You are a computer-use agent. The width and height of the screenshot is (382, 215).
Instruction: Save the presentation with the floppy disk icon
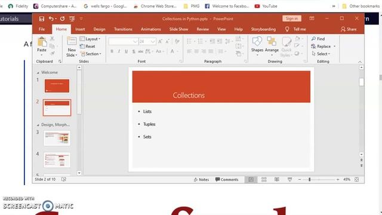pyautogui.click(x=42, y=19)
